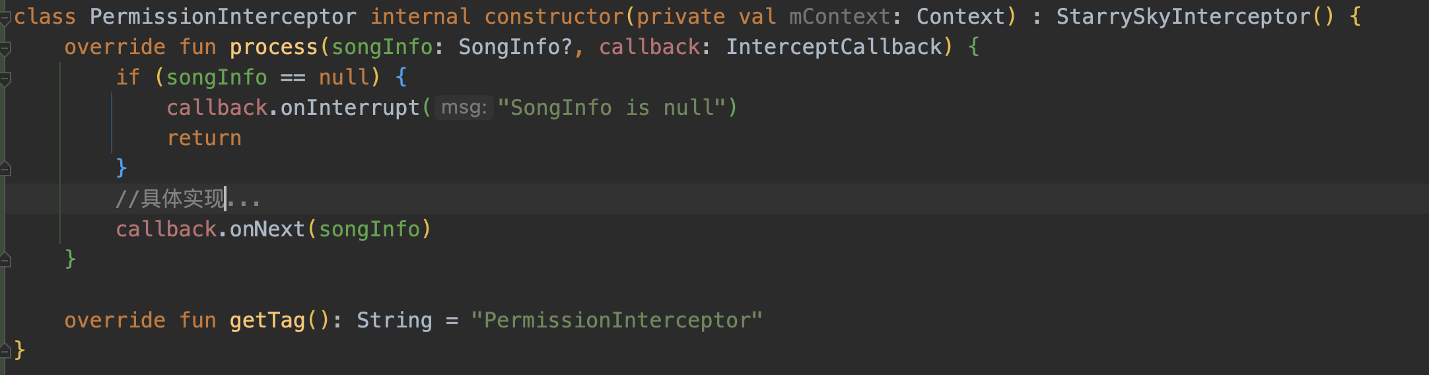Click the SongInfo? parameter type

point(515,47)
